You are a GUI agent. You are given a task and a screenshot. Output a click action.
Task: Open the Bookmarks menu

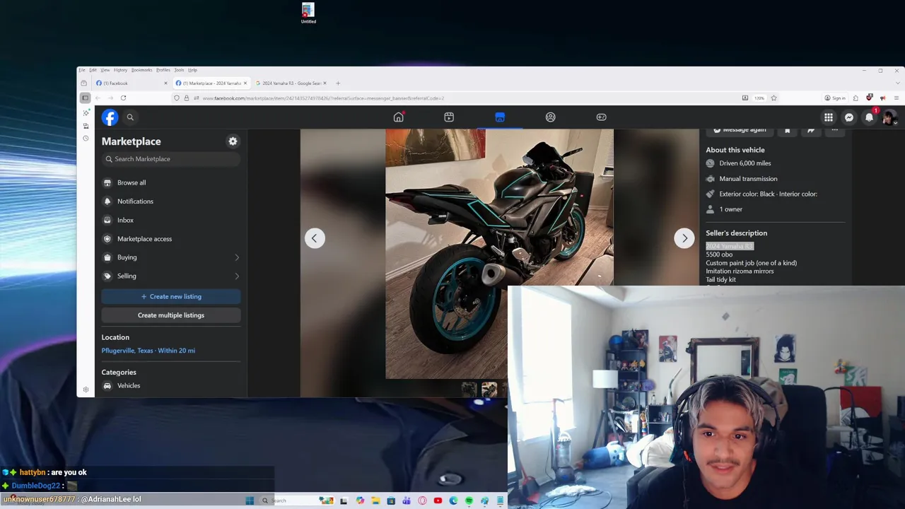click(x=141, y=70)
